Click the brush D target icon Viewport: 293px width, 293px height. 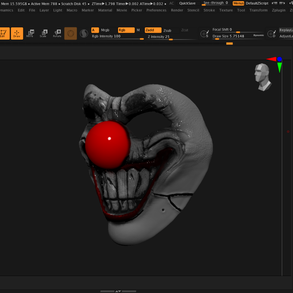[x=271, y=34]
